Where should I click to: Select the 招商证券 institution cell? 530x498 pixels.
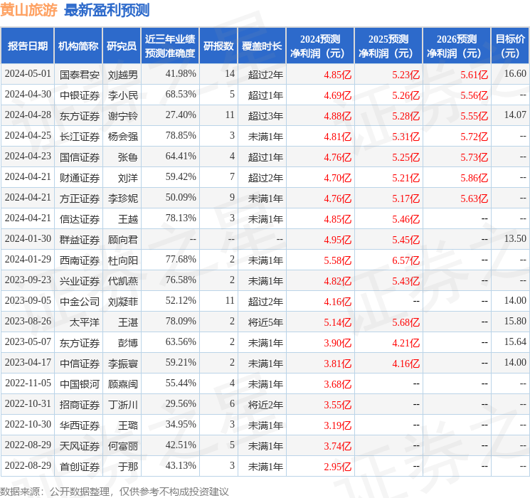tap(80, 405)
